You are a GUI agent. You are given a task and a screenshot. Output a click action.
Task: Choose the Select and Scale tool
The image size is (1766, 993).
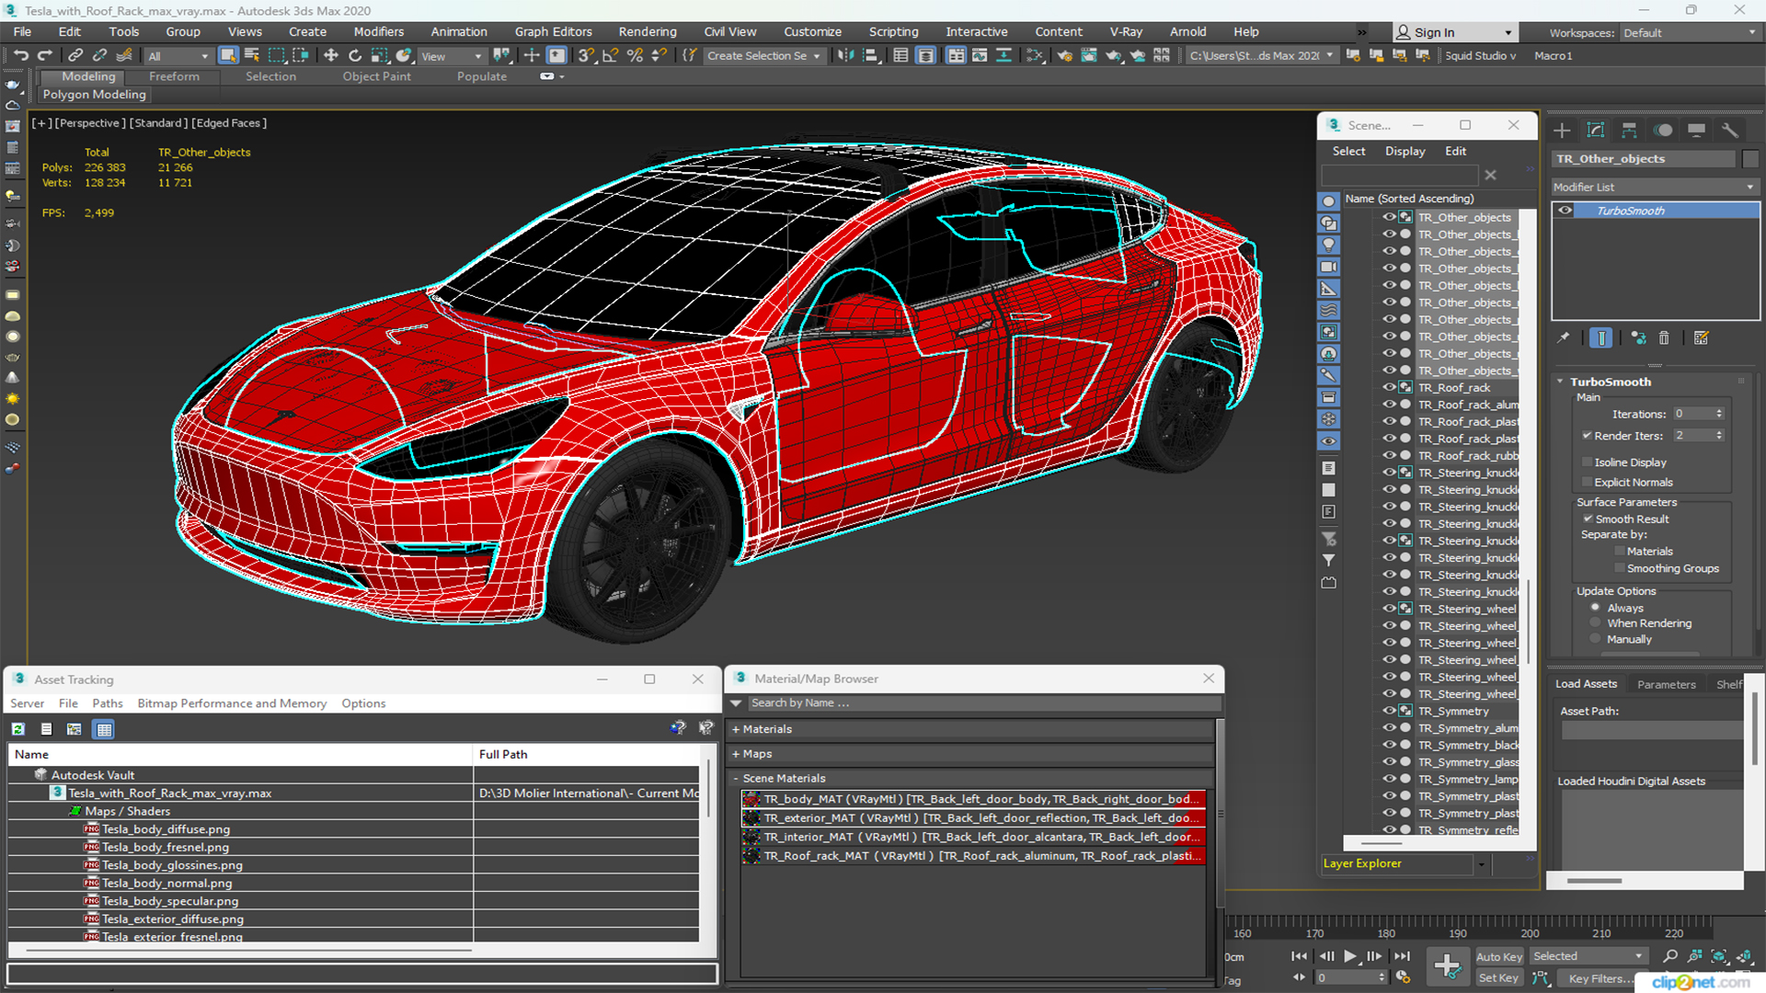379,56
